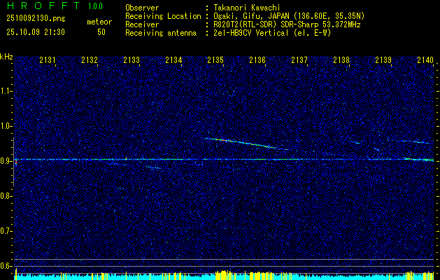Click the version number 1.0.0
Screen dimensions: 440x280
tap(95, 6)
